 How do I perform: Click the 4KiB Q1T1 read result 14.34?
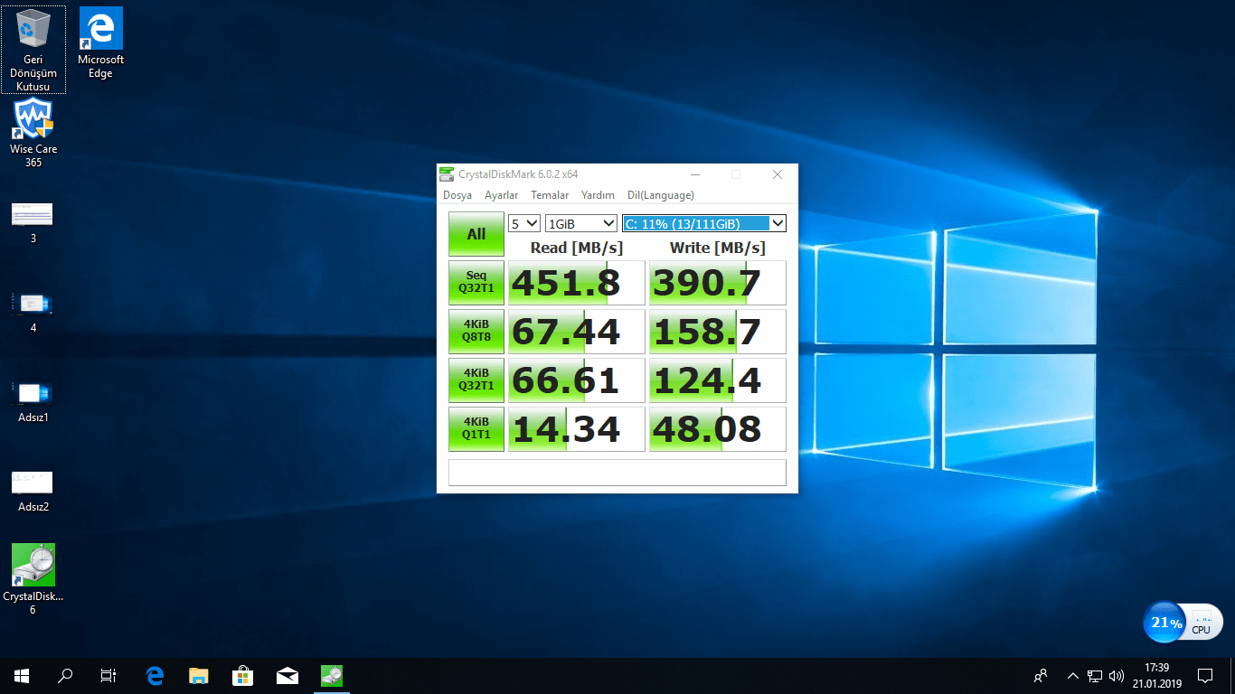(x=577, y=429)
